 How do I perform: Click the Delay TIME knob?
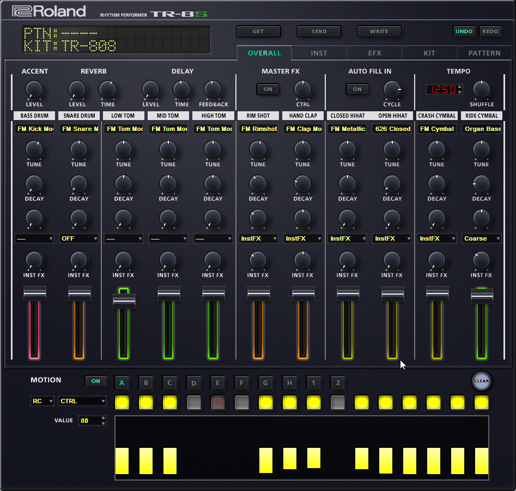point(181,89)
